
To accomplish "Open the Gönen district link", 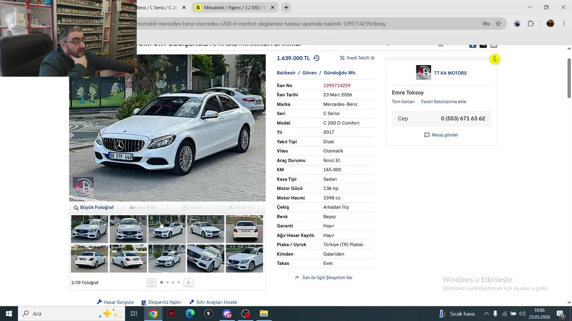I will point(309,73).
